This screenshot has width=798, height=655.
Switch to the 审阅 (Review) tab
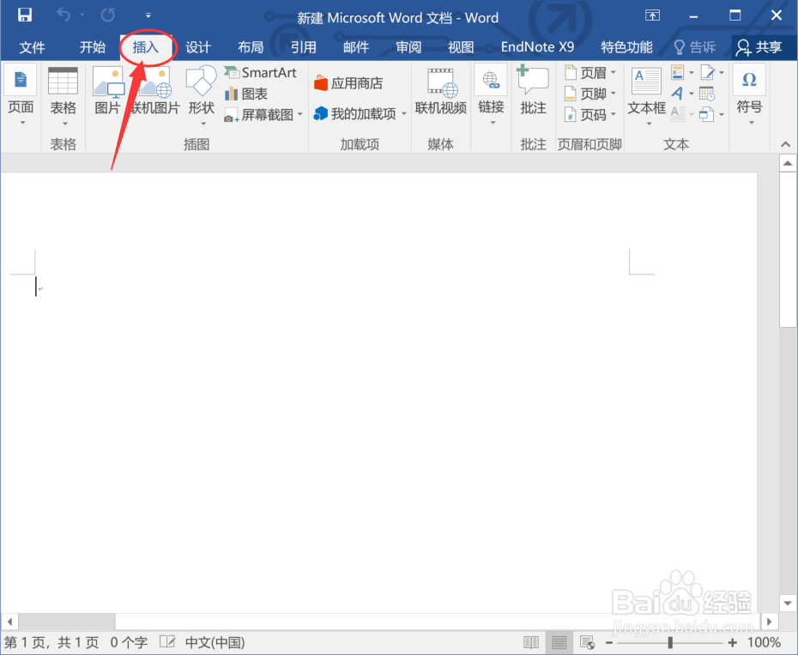coord(408,47)
